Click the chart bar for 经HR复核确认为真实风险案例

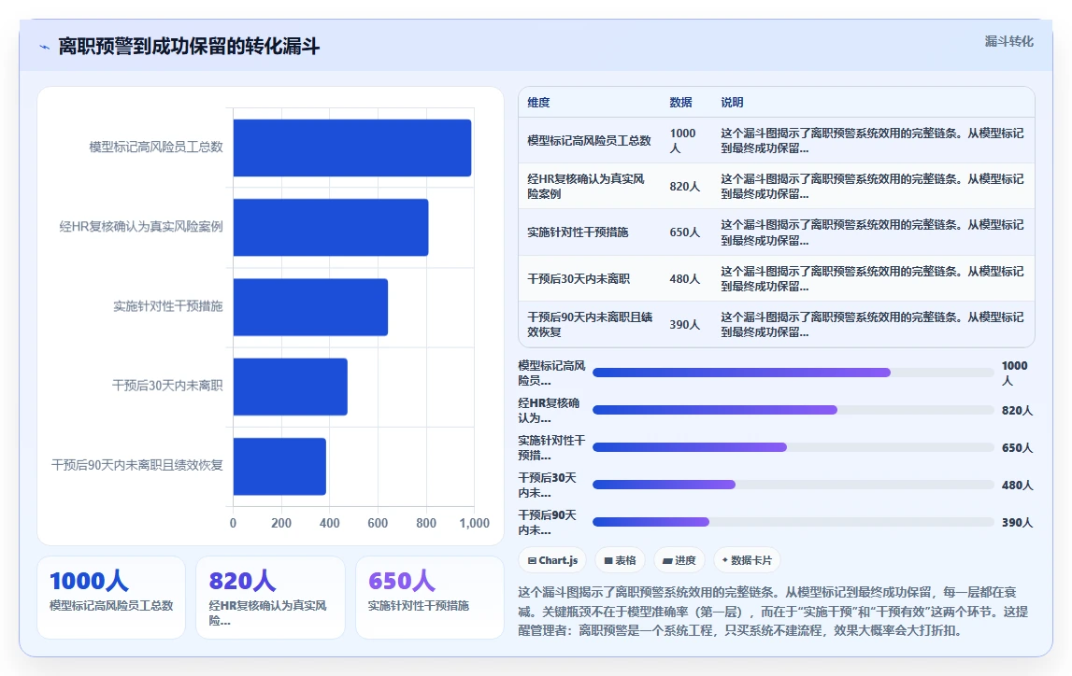[331, 228]
